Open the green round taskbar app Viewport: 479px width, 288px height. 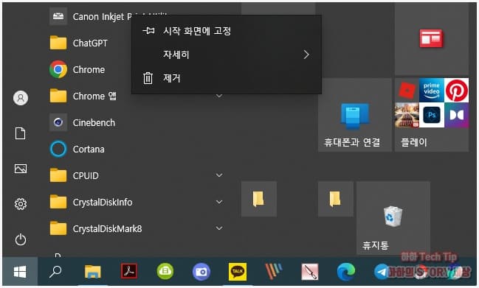(x=165, y=271)
